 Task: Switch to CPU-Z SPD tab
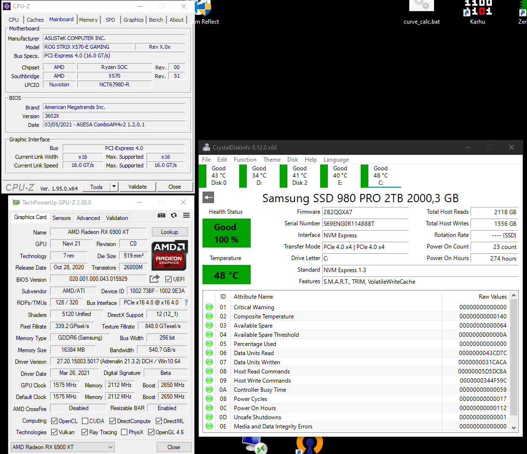[x=110, y=20]
